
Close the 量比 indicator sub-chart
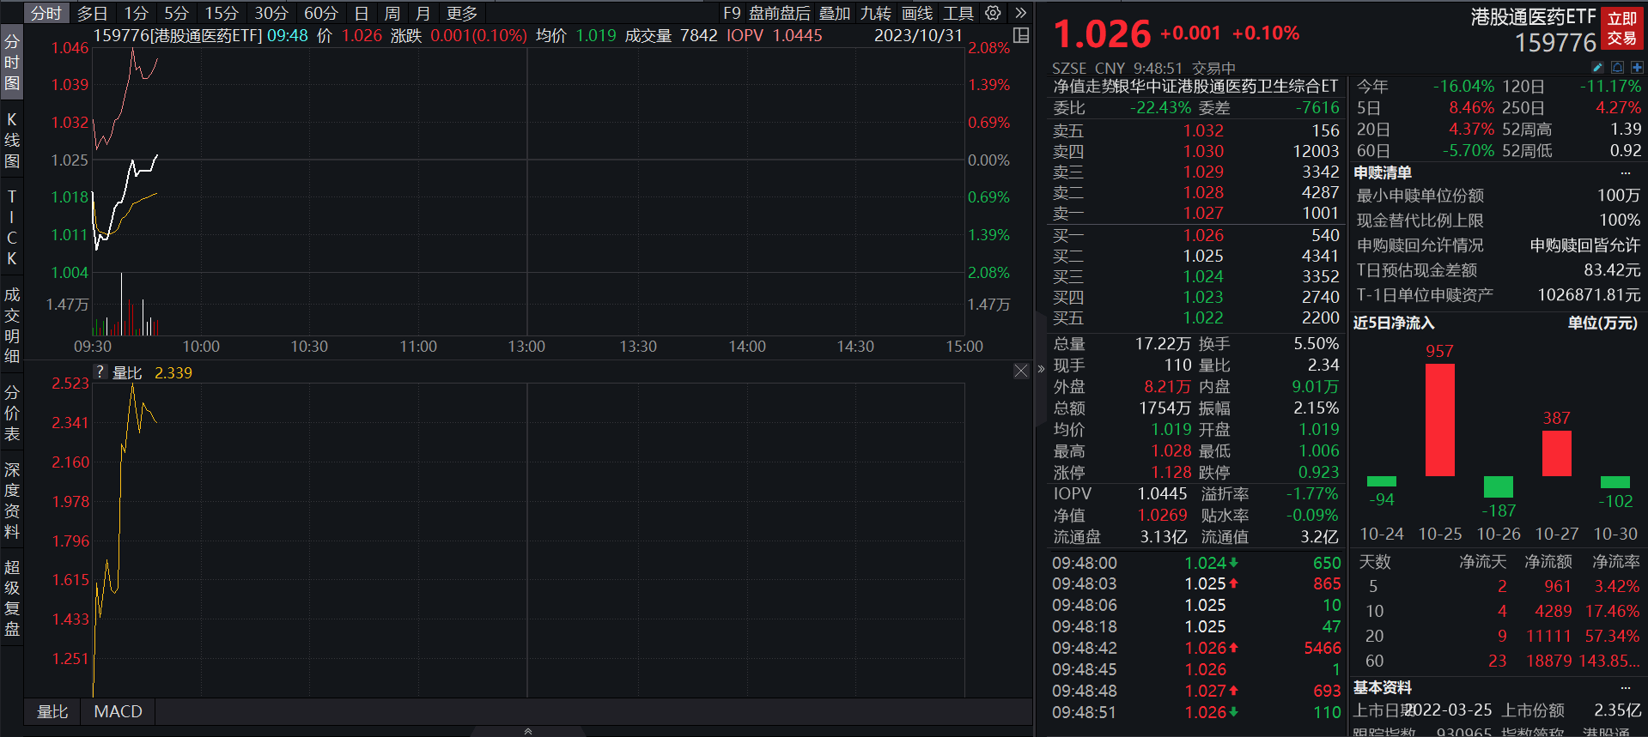point(1021,371)
